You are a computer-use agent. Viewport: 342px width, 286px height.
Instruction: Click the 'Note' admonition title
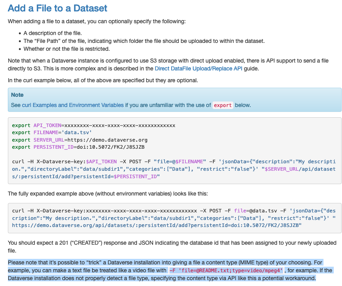click(17, 95)
